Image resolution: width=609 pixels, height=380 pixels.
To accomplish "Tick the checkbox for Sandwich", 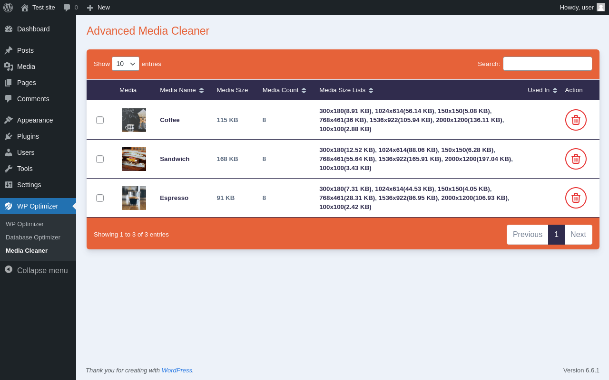I will (100, 159).
